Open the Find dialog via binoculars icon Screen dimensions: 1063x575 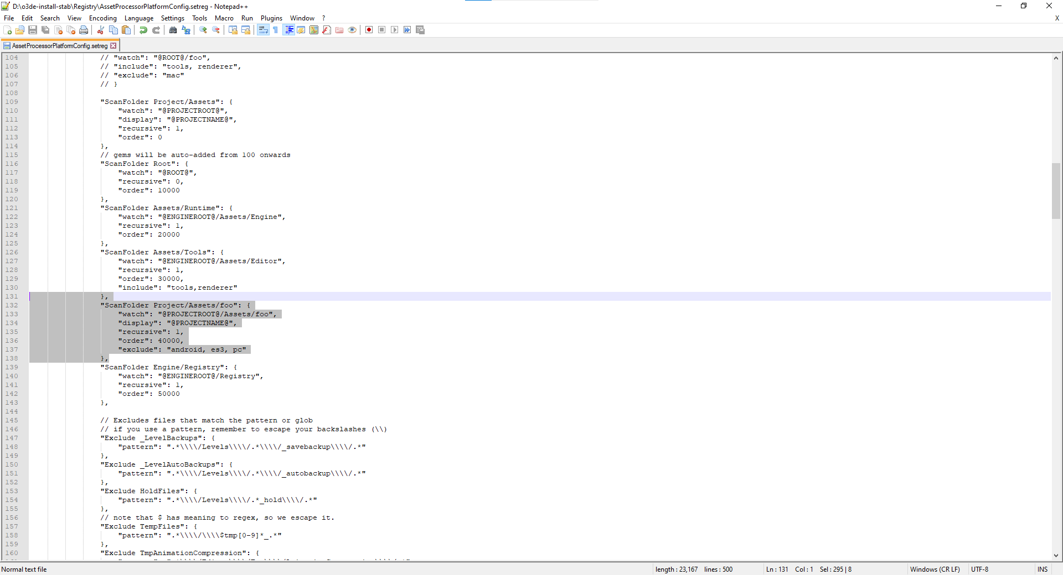pos(173,30)
